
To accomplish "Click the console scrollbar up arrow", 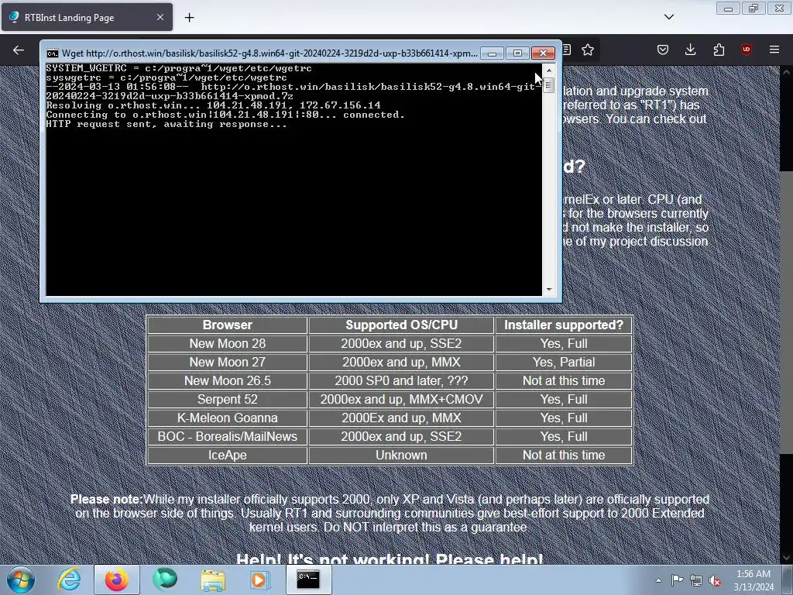I will click(549, 70).
